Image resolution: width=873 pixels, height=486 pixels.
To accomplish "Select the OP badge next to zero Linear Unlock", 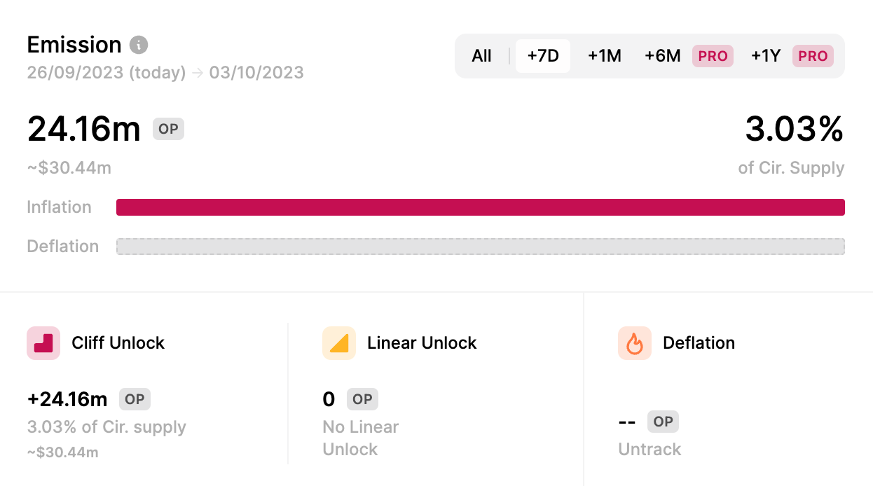I will pyautogui.click(x=362, y=399).
